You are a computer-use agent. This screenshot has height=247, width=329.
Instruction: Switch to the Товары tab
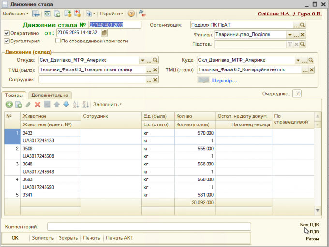click(14, 95)
